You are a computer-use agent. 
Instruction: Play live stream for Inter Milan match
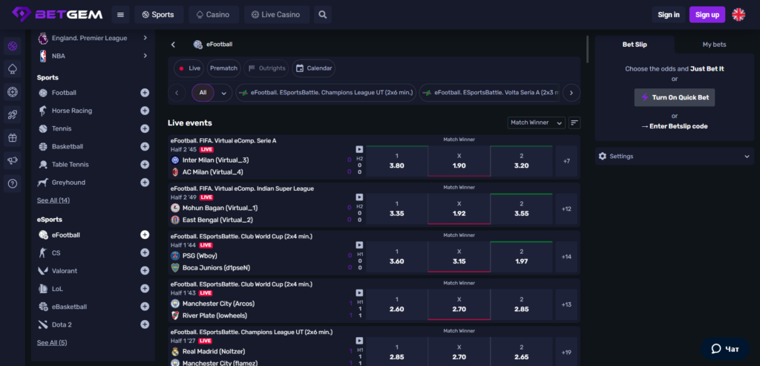pos(359,149)
